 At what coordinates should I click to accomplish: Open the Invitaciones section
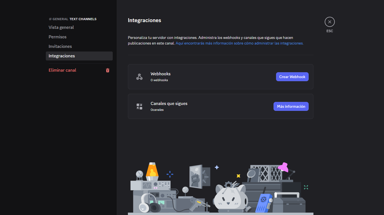point(60,46)
